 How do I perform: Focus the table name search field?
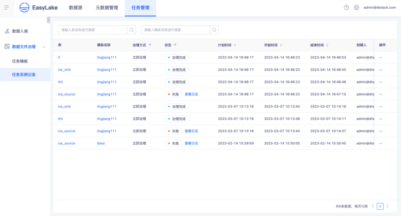pyautogui.click(x=92, y=30)
